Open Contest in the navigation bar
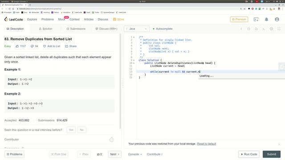This screenshot has height=160, width=285. tap(74, 19)
